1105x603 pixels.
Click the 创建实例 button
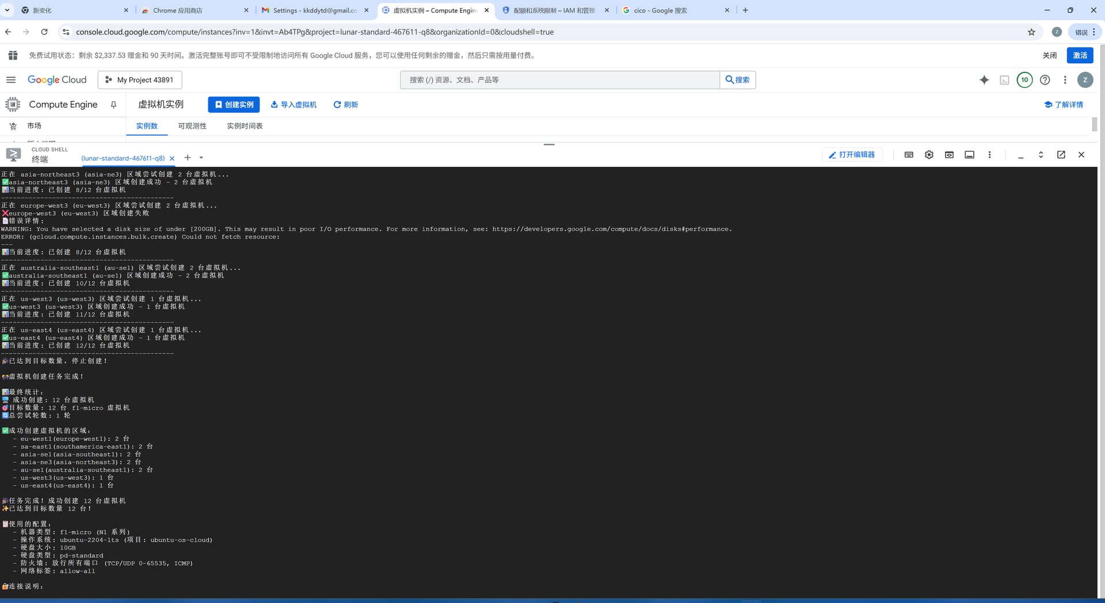click(234, 105)
